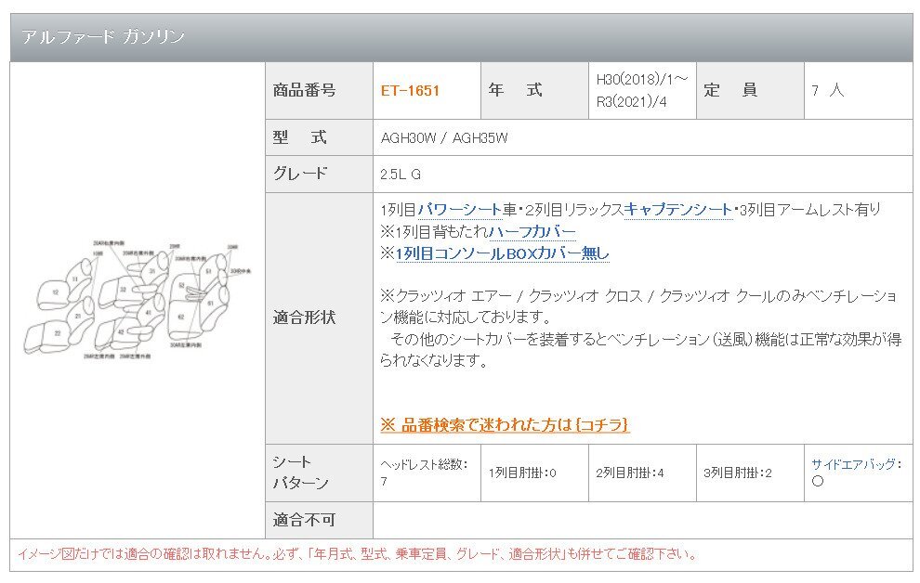Click the ヘッドレスト総数: 7 cell
Screen dimensions: 920x583
click(427, 473)
